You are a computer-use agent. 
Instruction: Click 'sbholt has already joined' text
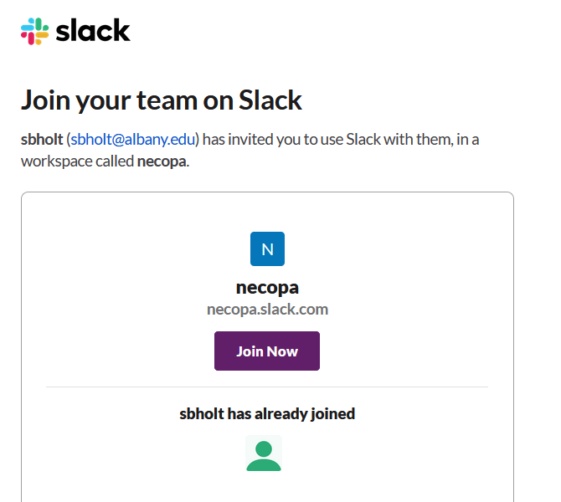267,413
